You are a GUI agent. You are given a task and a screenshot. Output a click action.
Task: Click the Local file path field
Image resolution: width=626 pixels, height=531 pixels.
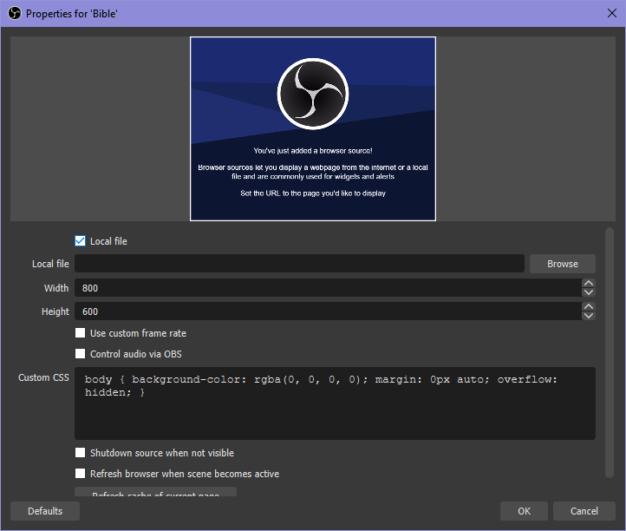click(299, 264)
